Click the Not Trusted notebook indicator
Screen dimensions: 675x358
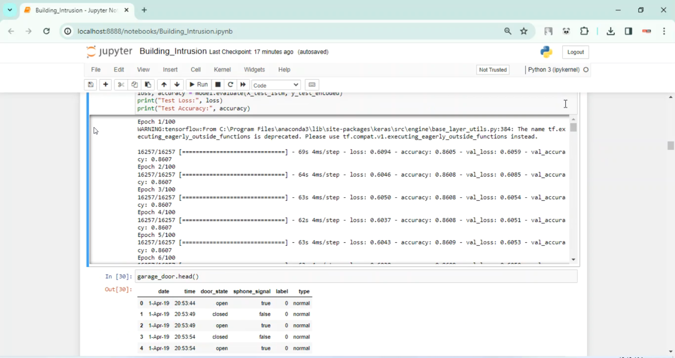[493, 70]
